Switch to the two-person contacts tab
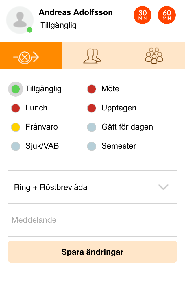The height and width of the screenshot is (290, 185). coord(92,56)
